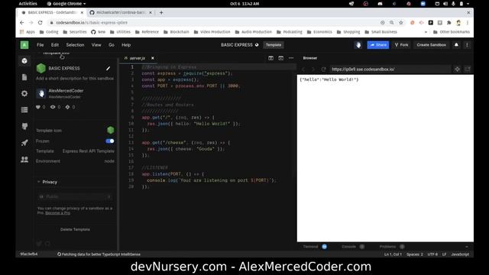The image size is (489, 275).
Task: Open the Go menu
Action: (x=112, y=45)
